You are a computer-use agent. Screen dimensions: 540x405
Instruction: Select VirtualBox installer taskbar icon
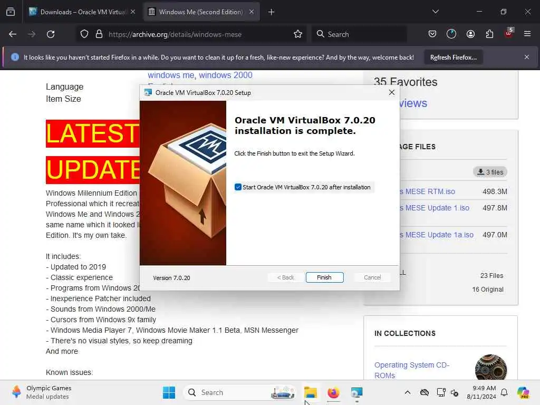[x=356, y=392]
